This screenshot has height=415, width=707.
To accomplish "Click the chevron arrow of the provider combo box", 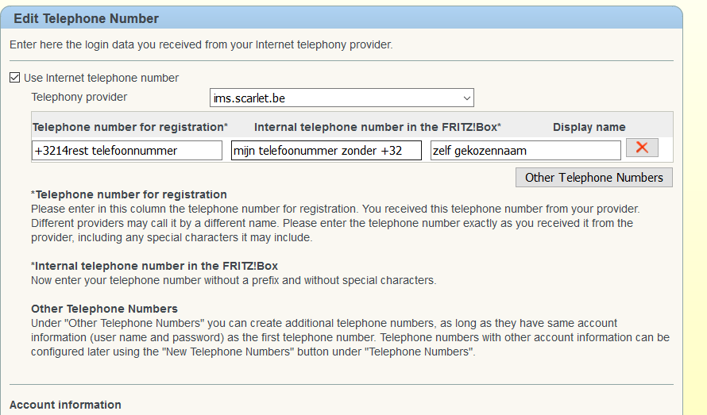I will 466,98.
